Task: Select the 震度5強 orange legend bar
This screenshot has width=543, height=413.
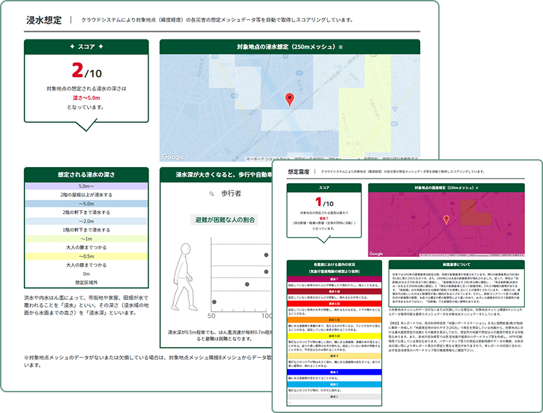Action: [x=334, y=320]
